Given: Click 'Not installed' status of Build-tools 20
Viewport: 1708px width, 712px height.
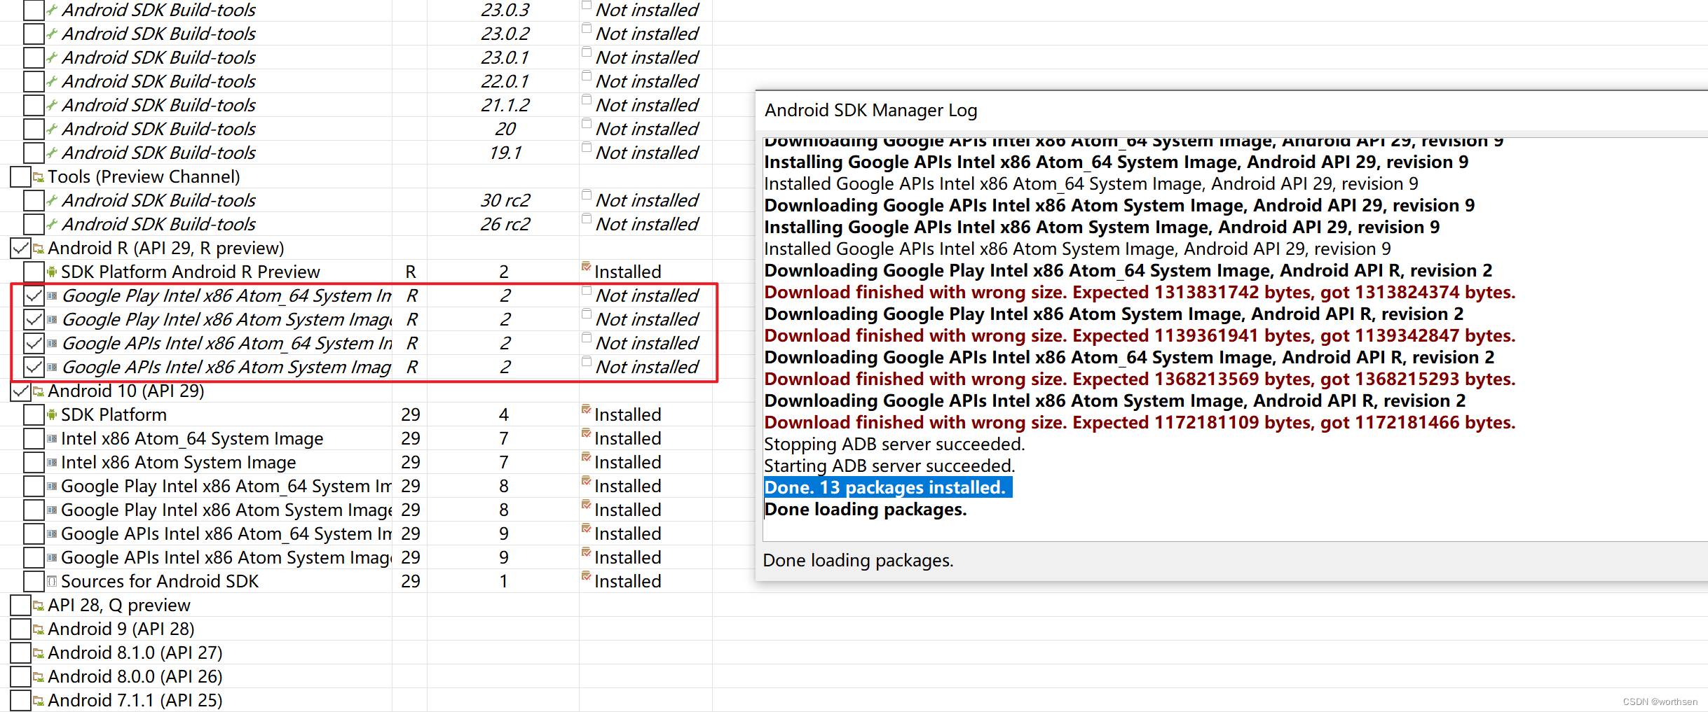Looking at the screenshot, I should (647, 129).
